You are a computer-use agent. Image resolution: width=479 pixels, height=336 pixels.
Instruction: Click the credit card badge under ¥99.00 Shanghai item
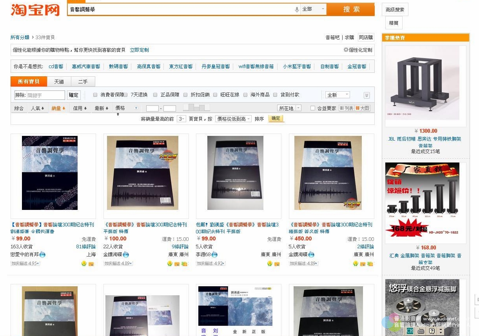(91, 264)
